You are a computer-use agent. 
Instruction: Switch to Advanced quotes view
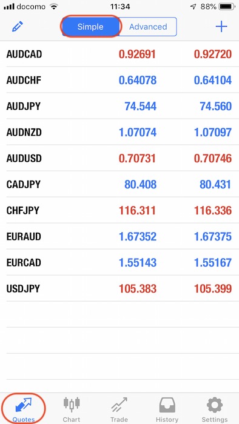(148, 27)
